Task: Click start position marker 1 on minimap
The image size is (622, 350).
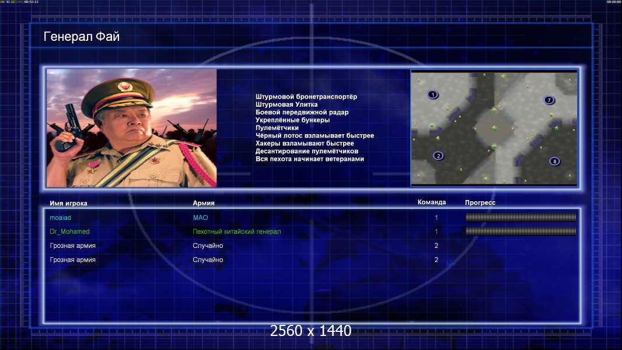Action: (x=433, y=94)
